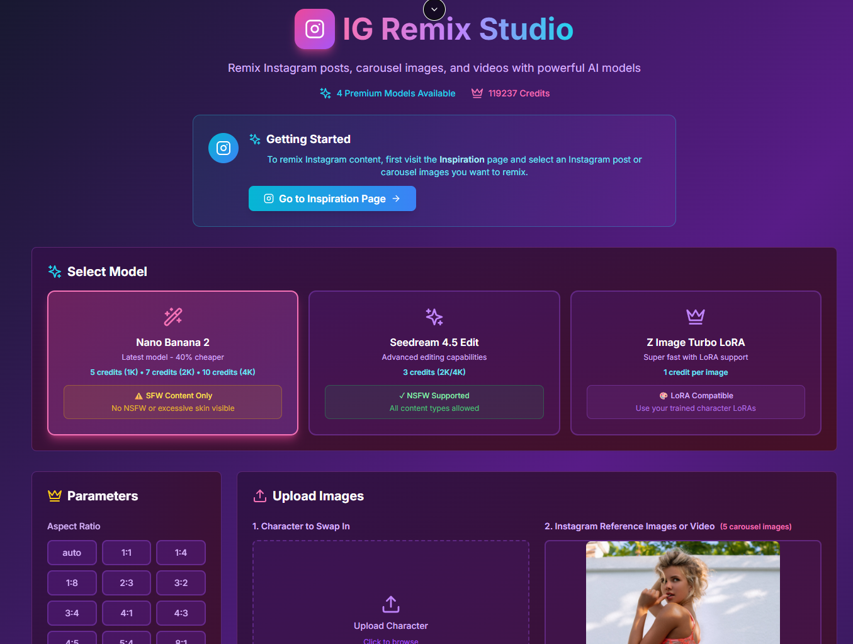Screen dimensions: 853x644
Task: Click the round Instagram icon in the Getting Started panel
Action: [223, 147]
